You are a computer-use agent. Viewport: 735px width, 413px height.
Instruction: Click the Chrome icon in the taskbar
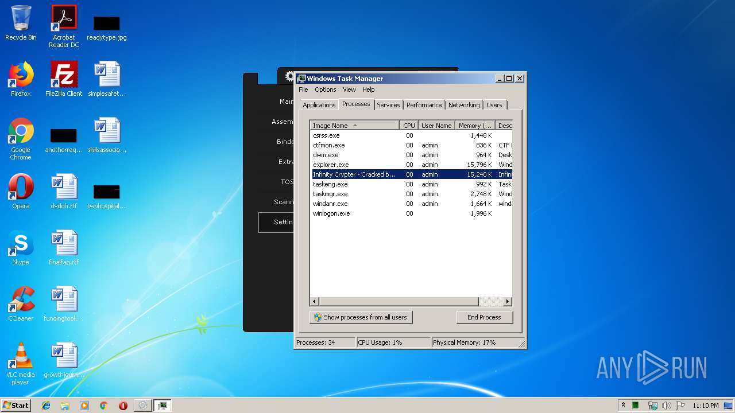pos(103,406)
